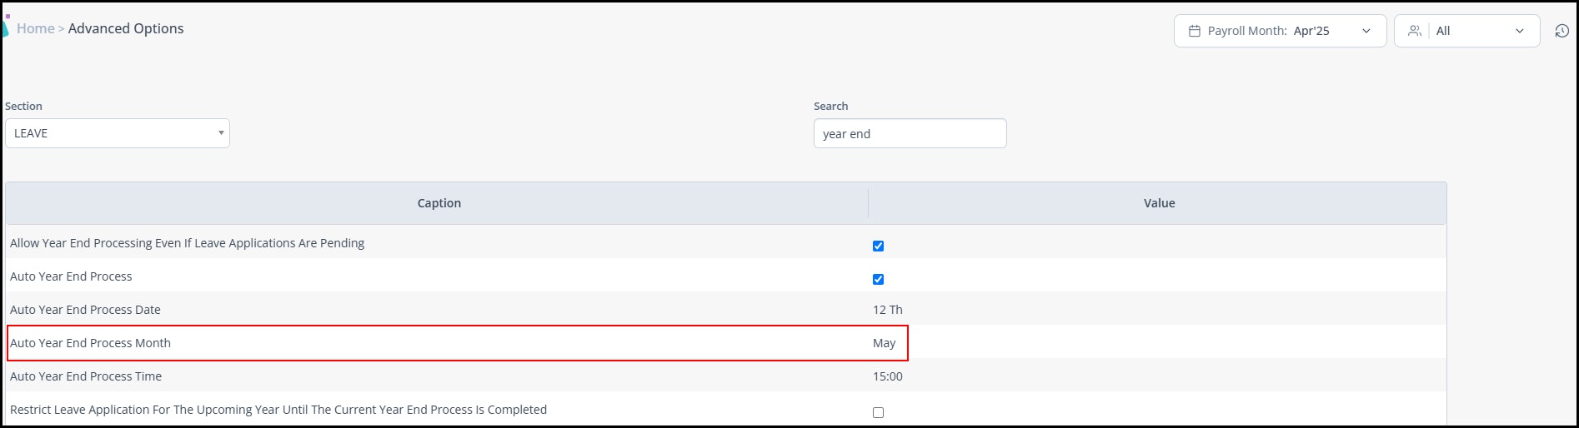Open the Section LEAVE dropdown
This screenshot has height=428, width=1579.
tap(118, 133)
